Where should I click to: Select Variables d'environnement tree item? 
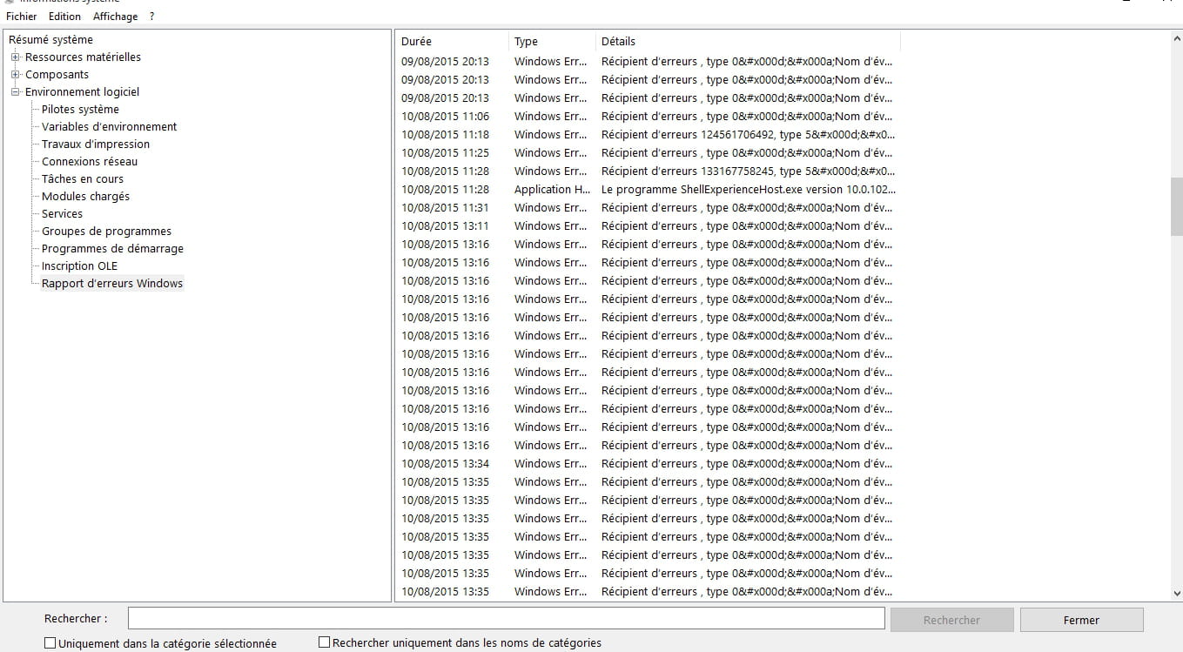point(109,127)
